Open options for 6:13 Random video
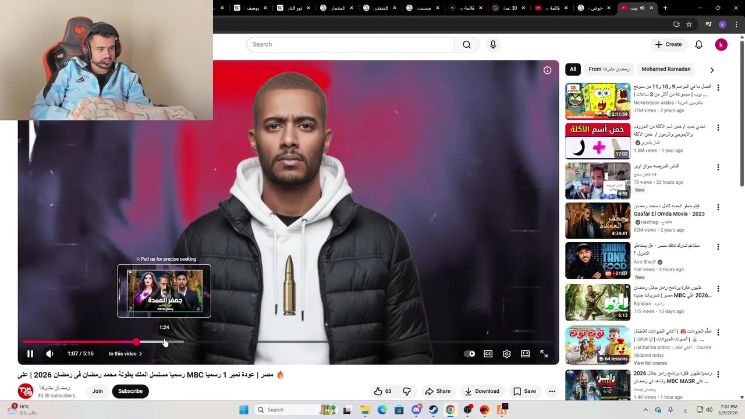 tap(718, 289)
